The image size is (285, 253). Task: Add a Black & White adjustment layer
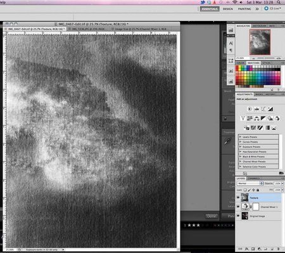pos(263,119)
